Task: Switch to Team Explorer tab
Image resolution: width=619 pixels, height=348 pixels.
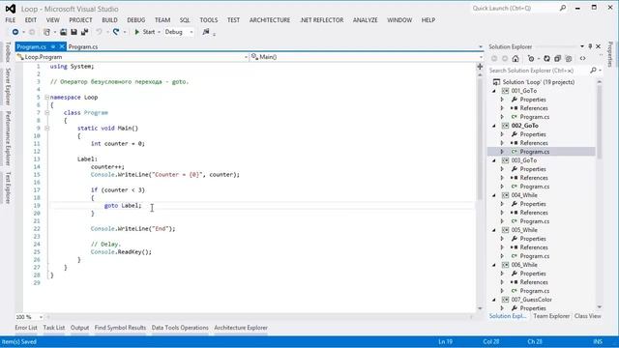Action: click(x=551, y=316)
